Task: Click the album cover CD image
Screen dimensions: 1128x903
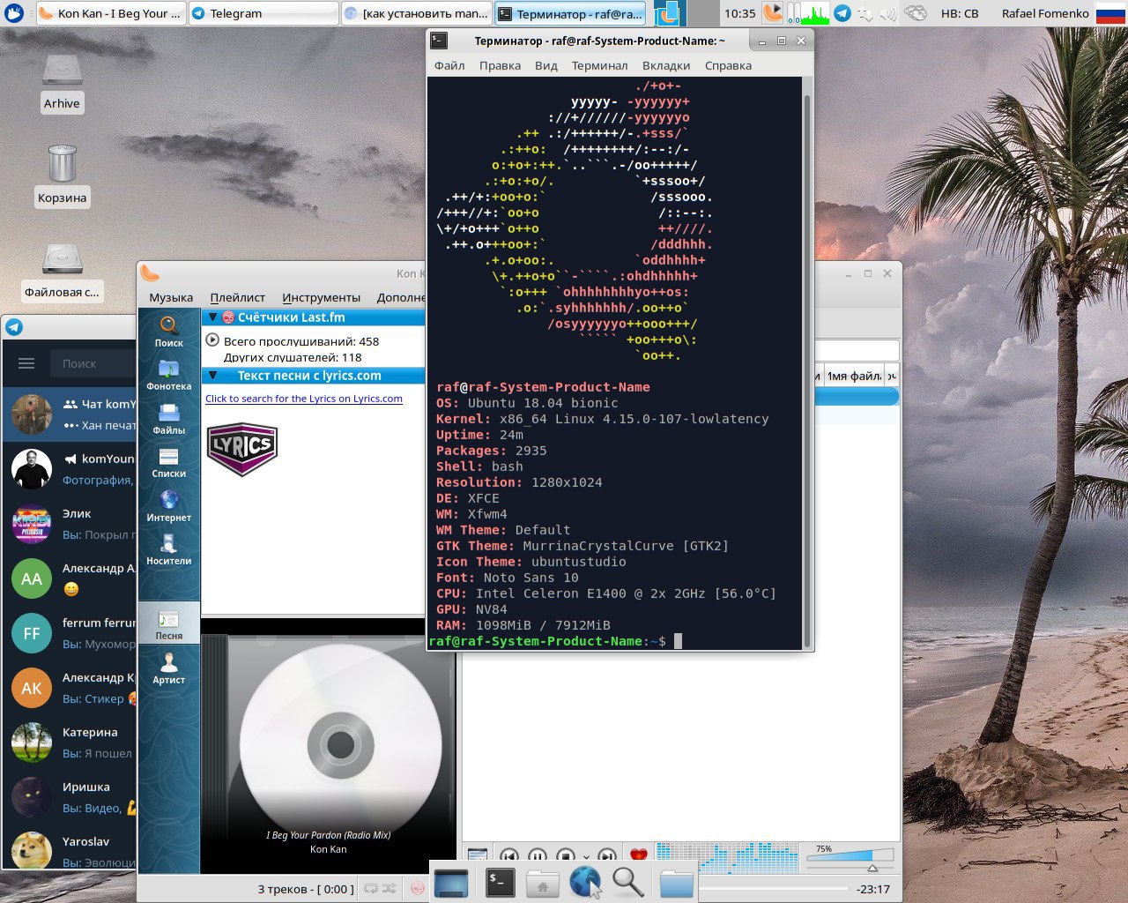Action: [340, 744]
